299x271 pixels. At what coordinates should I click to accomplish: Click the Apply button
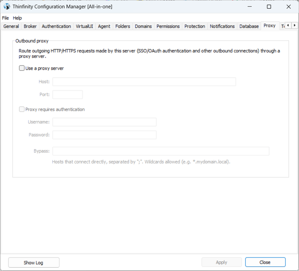click(x=222, y=262)
